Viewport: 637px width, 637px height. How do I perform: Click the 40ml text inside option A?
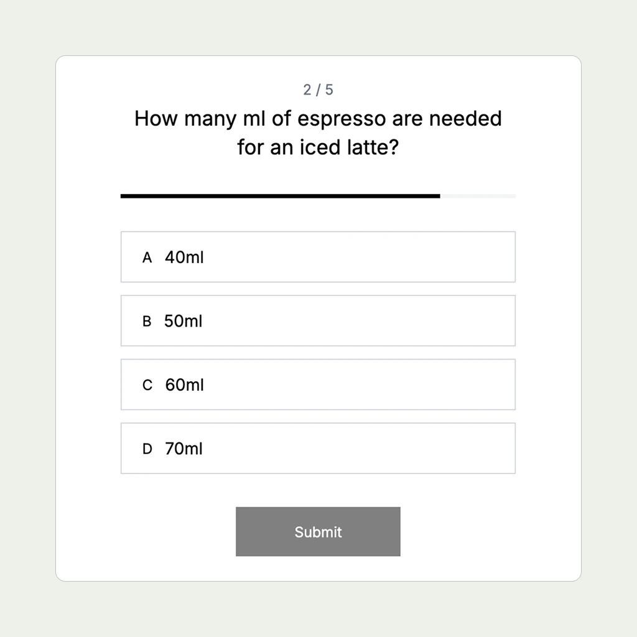coord(184,257)
